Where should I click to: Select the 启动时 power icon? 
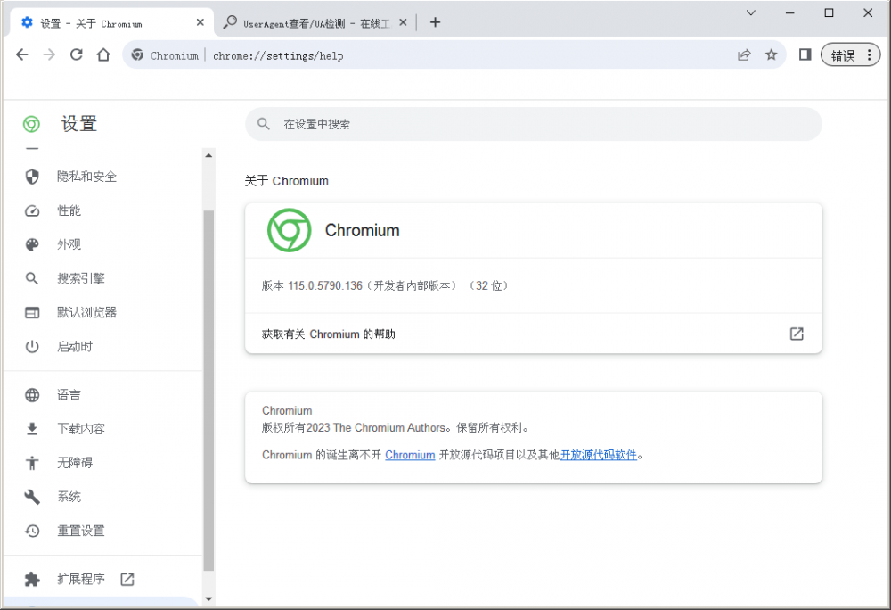pyautogui.click(x=32, y=347)
